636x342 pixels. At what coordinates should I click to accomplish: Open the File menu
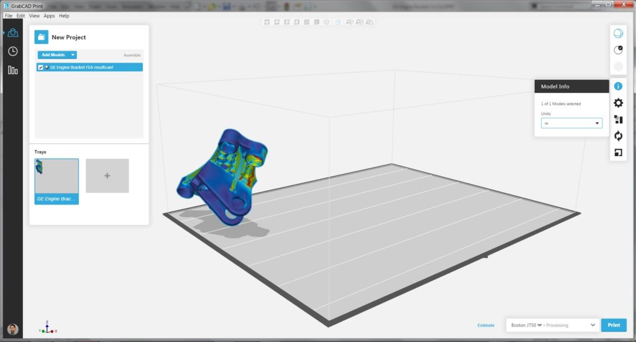9,15
